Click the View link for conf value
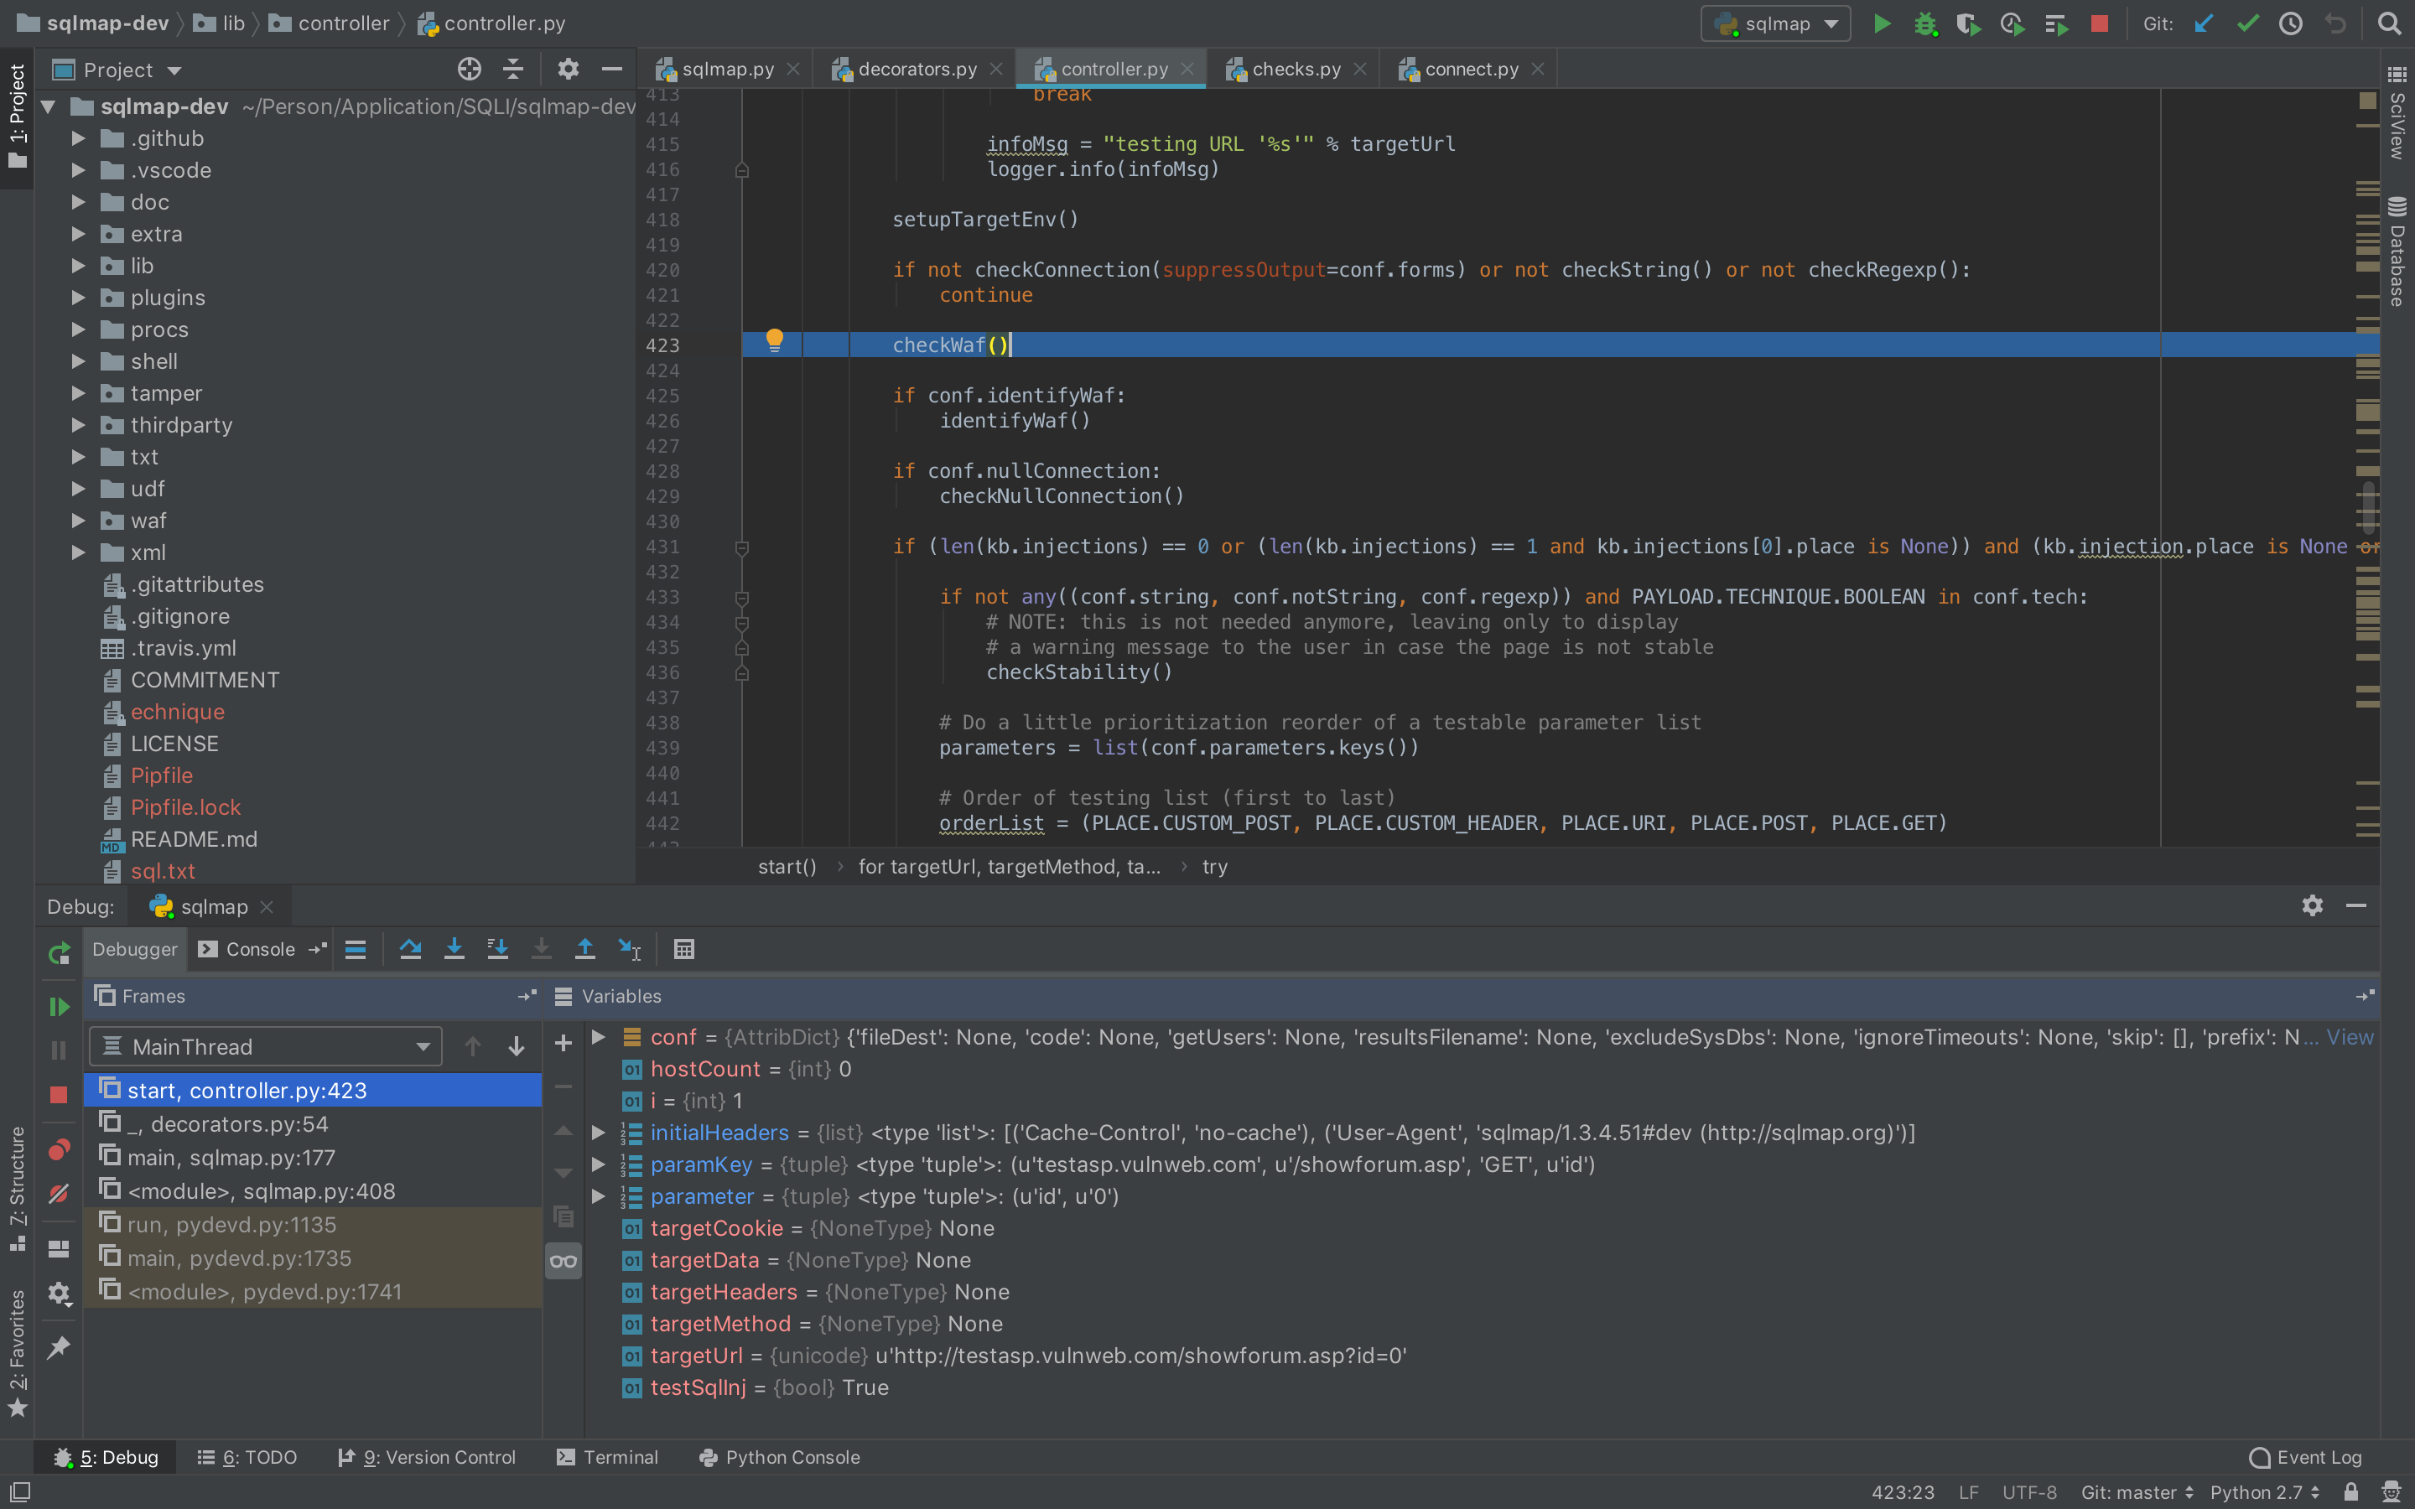2415x1509 pixels. click(2349, 1037)
